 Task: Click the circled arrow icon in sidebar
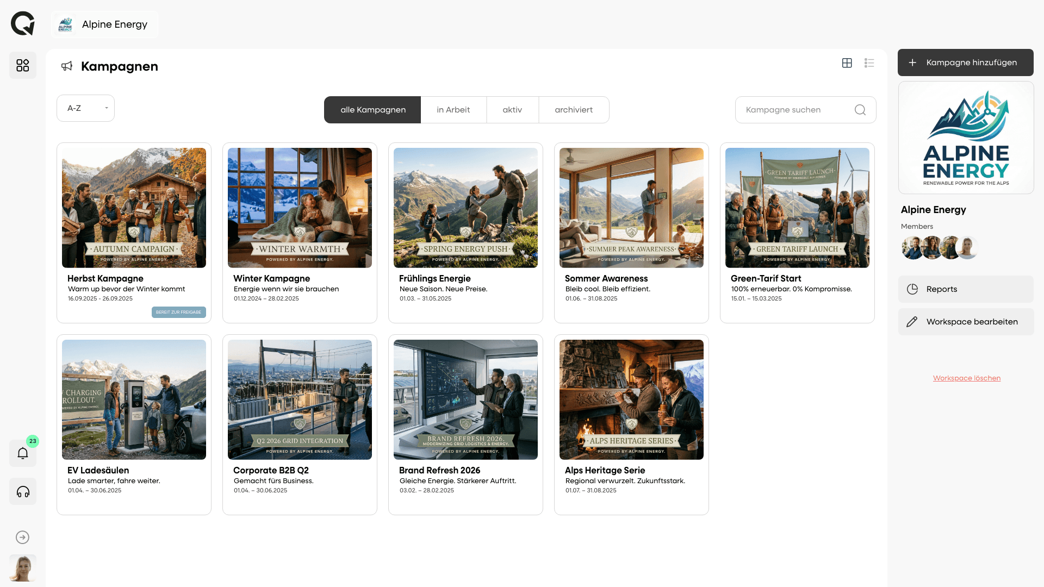23,538
